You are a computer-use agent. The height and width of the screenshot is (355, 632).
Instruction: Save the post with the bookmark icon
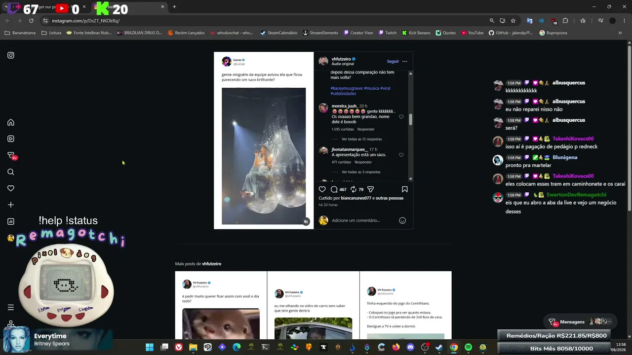[405, 189]
